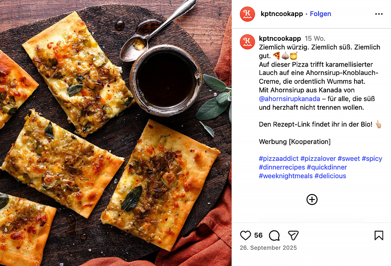Share the post using the paper plane icon
Screen dimensions: 391x266
pos(293,235)
